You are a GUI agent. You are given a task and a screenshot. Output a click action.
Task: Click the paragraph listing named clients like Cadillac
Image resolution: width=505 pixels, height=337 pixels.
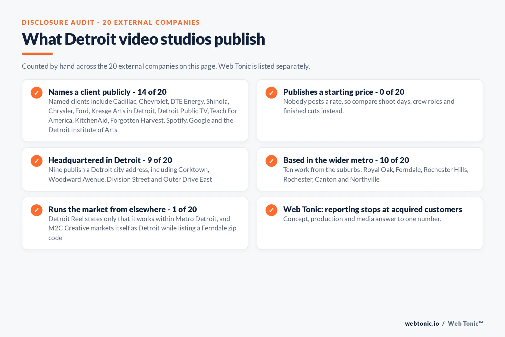click(x=143, y=116)
